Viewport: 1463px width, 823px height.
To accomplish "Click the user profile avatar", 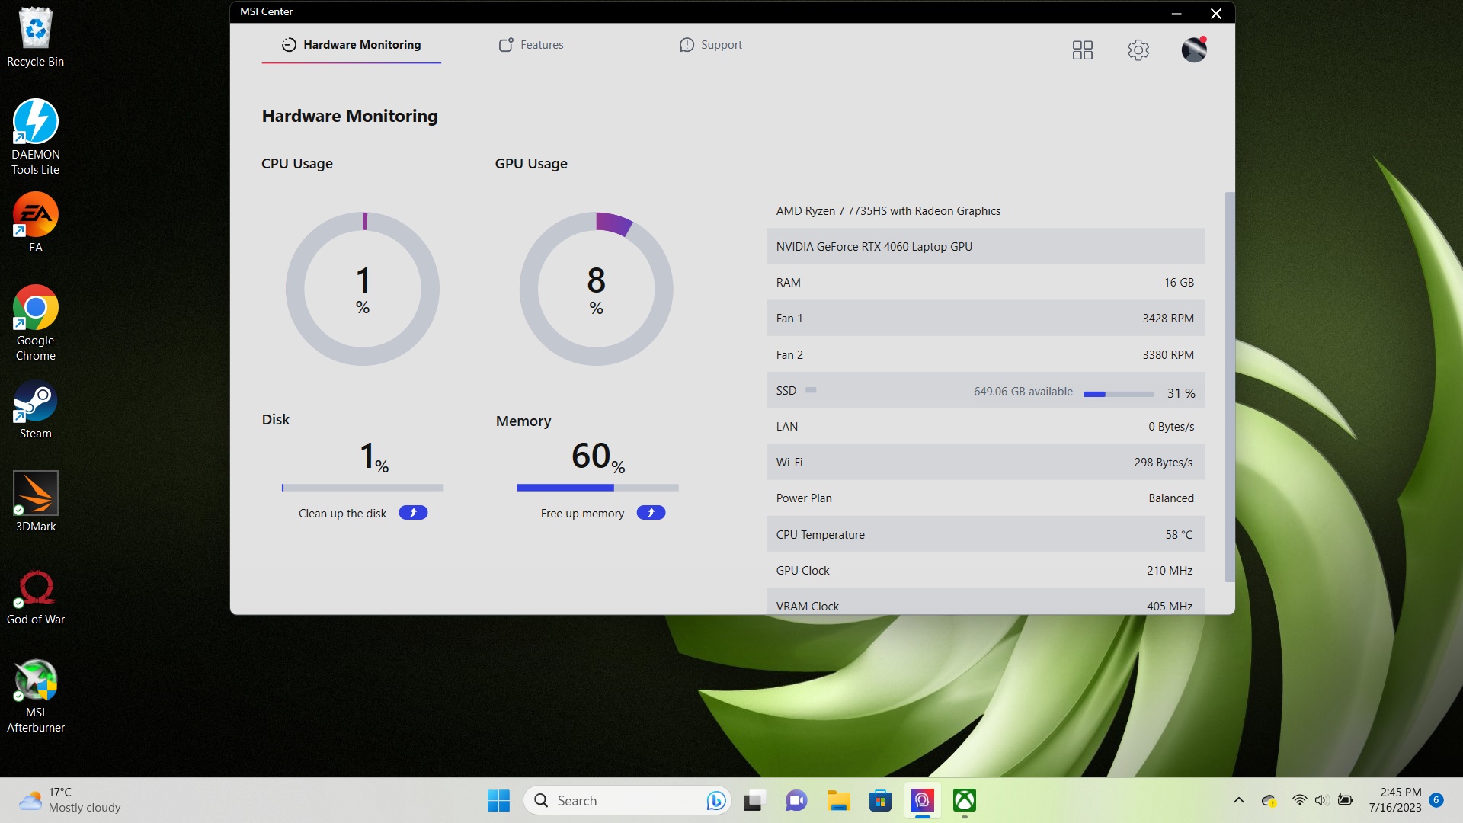I will (1193, 50).
